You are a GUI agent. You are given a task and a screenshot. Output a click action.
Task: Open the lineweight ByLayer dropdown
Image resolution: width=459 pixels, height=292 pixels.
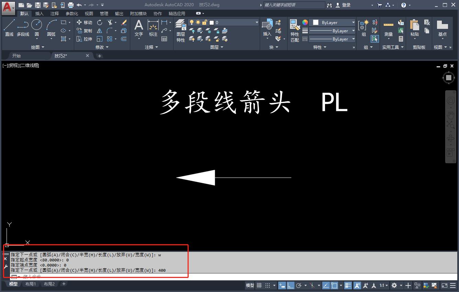click(x=333, y=31)
